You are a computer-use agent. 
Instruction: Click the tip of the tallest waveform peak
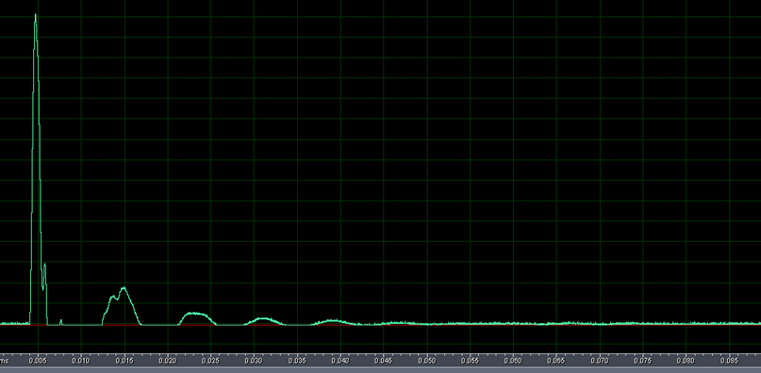tap(36, 15)
